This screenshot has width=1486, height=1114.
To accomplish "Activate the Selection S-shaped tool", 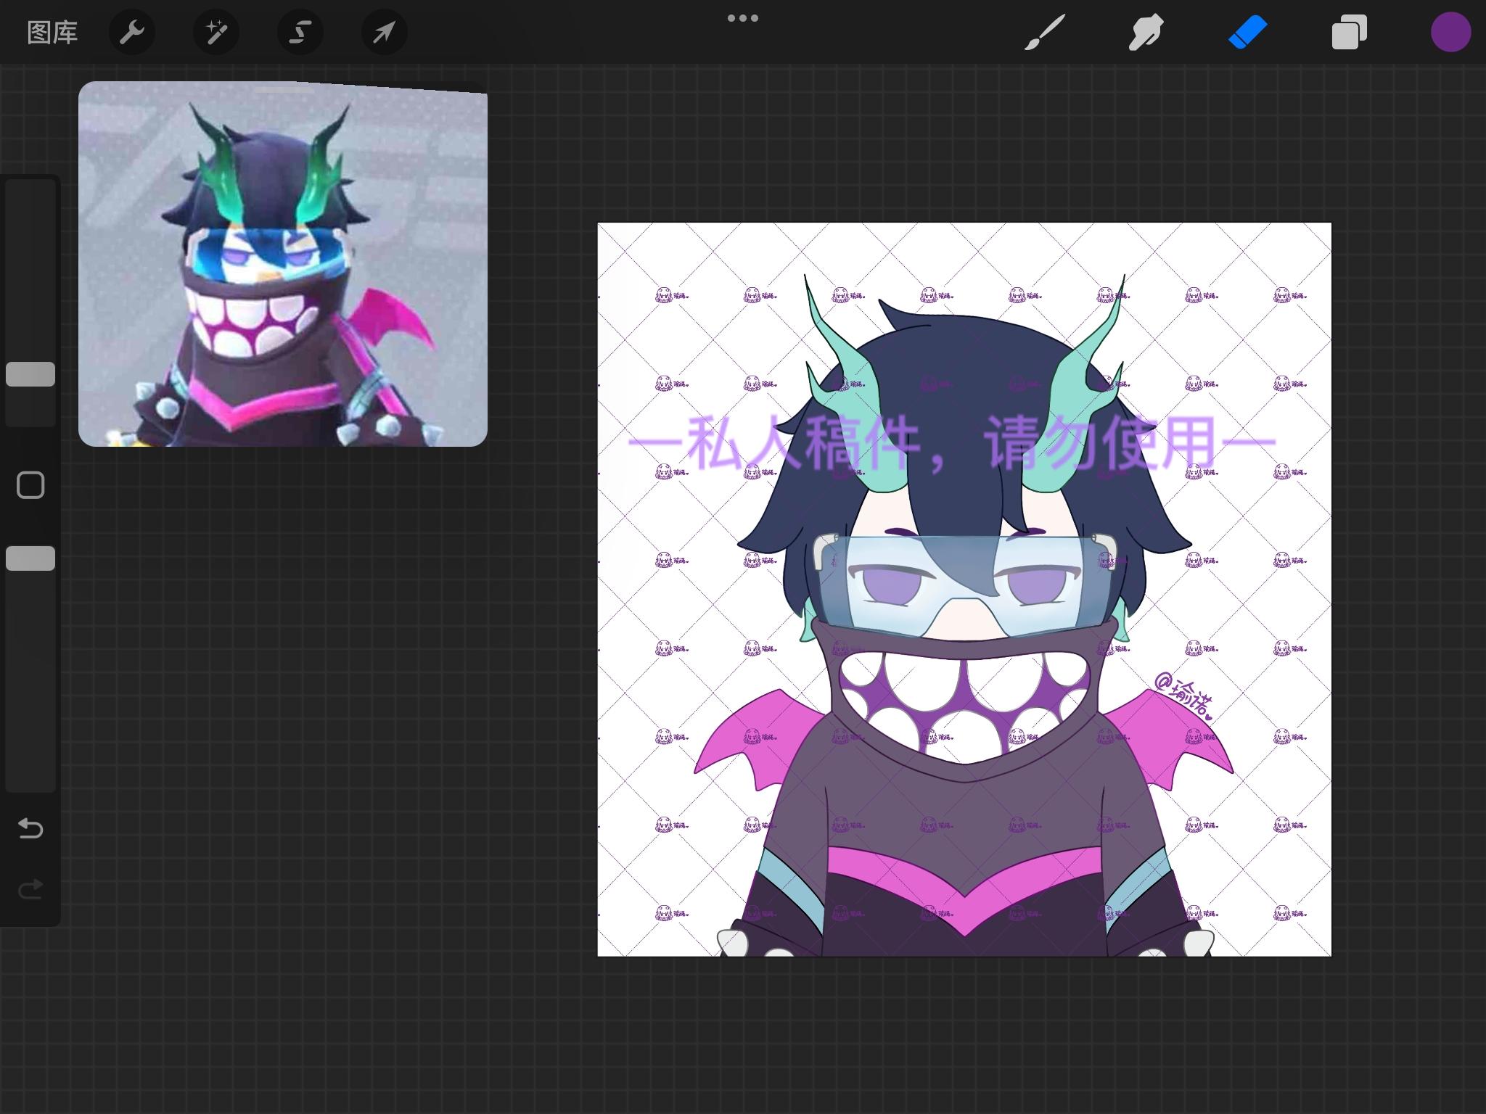I will tap(300, 33).
